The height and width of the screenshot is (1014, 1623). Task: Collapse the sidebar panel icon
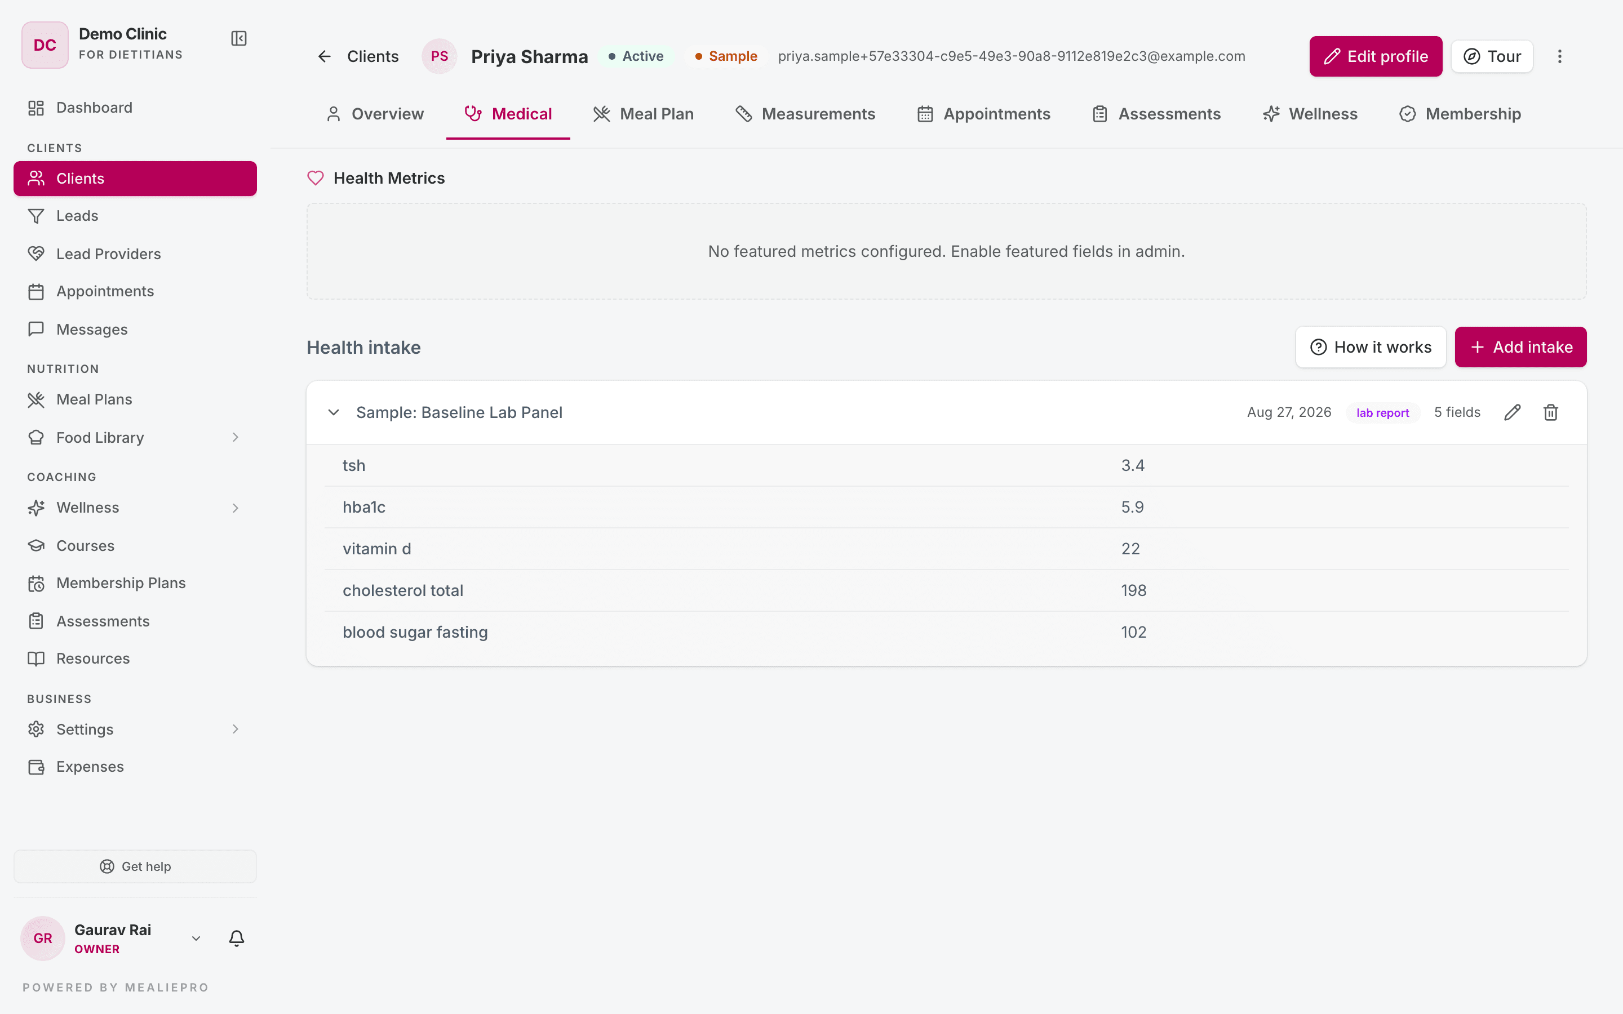tap(239, 38)
